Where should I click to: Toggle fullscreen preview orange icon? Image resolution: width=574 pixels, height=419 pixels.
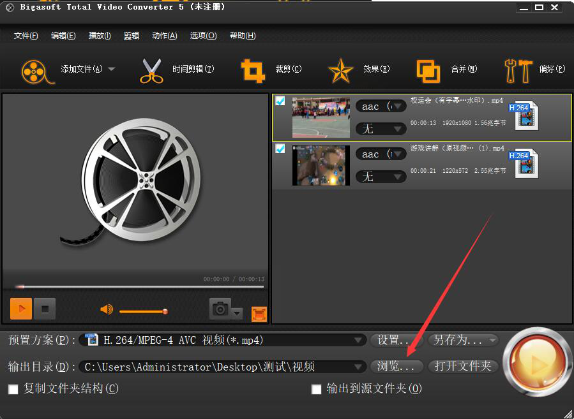pyautogui.click(x=259, y=314)
